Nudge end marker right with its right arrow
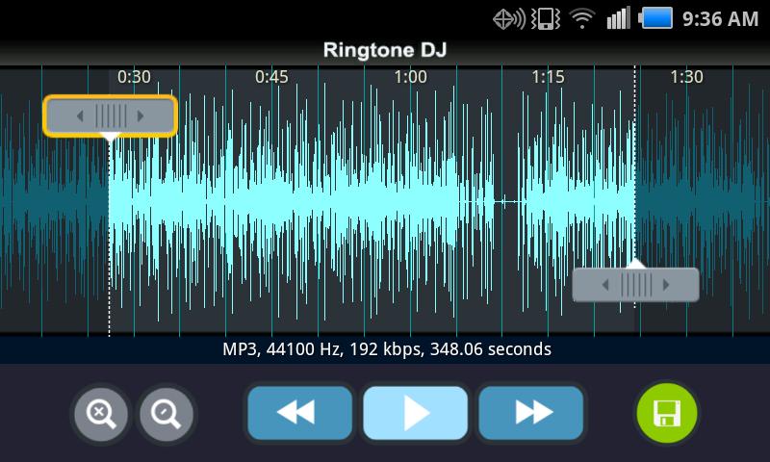 click(x=666, y=285)
